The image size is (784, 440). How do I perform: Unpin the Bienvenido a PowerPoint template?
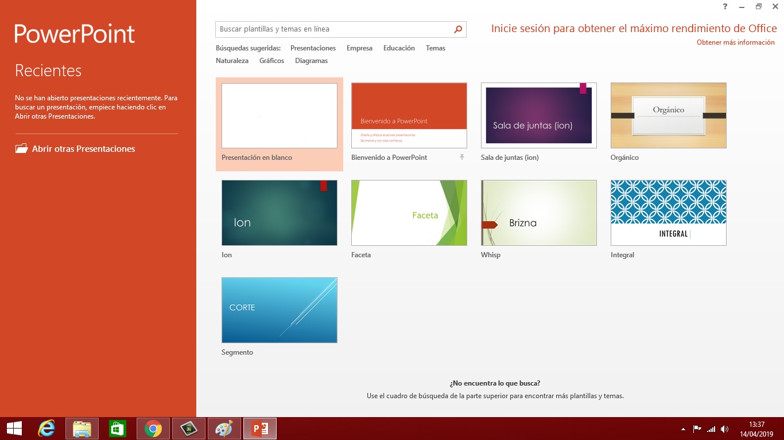[461, 157]
